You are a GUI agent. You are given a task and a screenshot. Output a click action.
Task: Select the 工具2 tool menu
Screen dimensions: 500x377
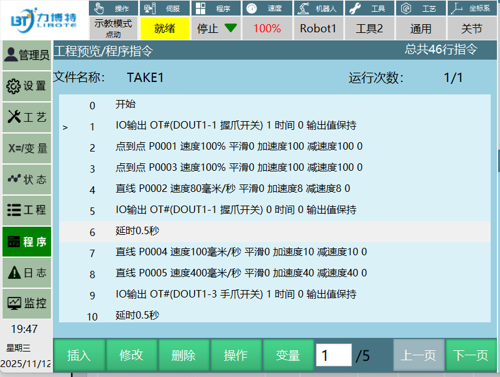pyautogui.click(x=369, y=29)
